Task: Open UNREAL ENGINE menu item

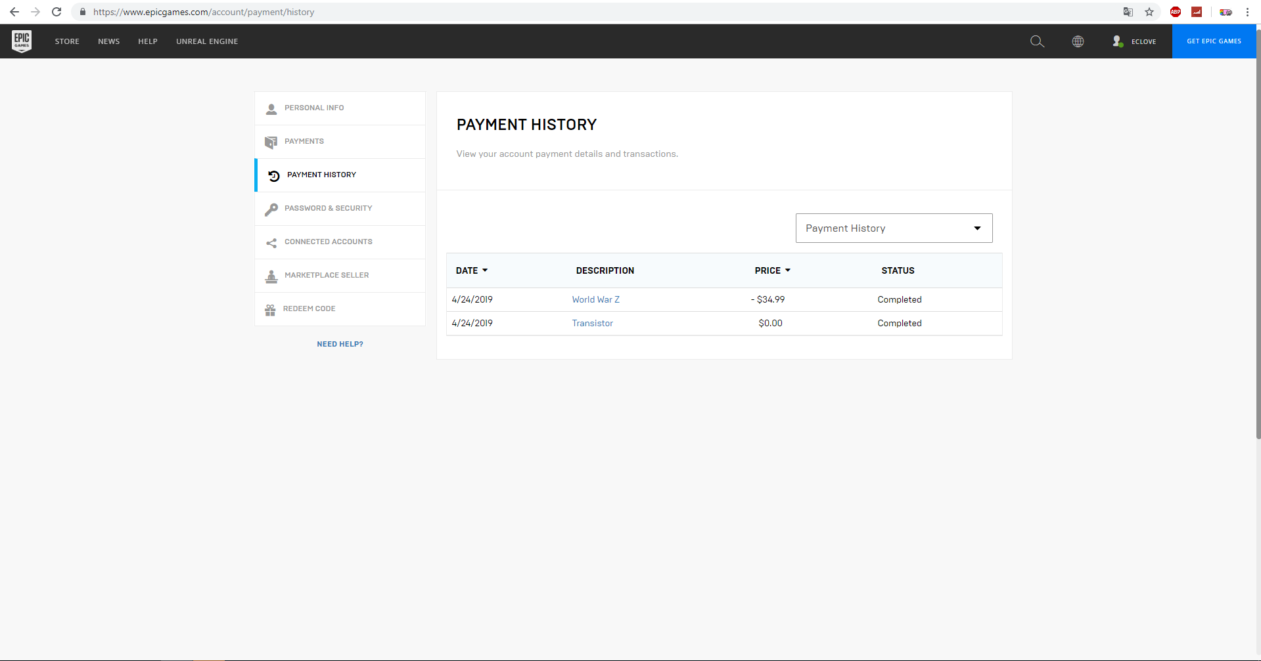Action: pos(207,41)
